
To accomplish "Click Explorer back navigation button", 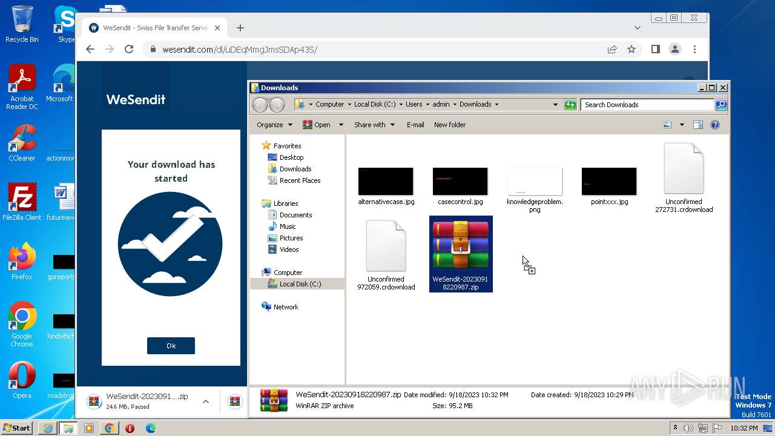I will click(x=260, y=105).
